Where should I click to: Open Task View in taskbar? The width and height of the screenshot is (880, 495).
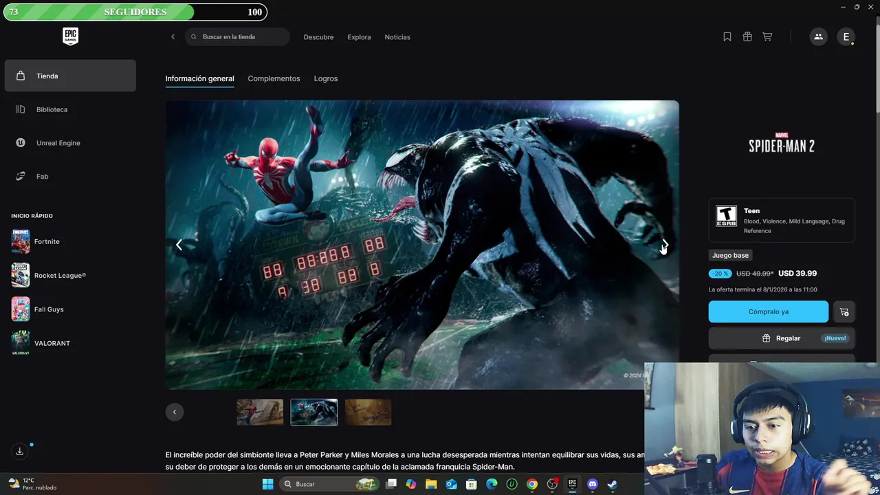coord(391,484)
